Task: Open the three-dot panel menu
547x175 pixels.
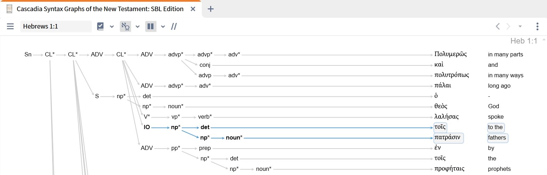Action: 537,26
